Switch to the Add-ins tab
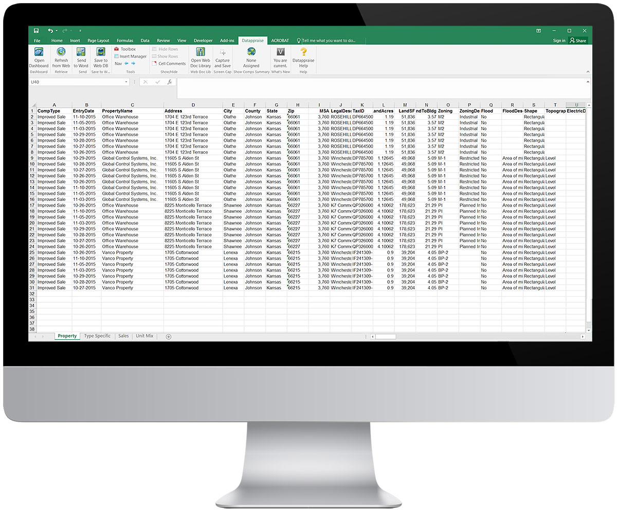 227,41
